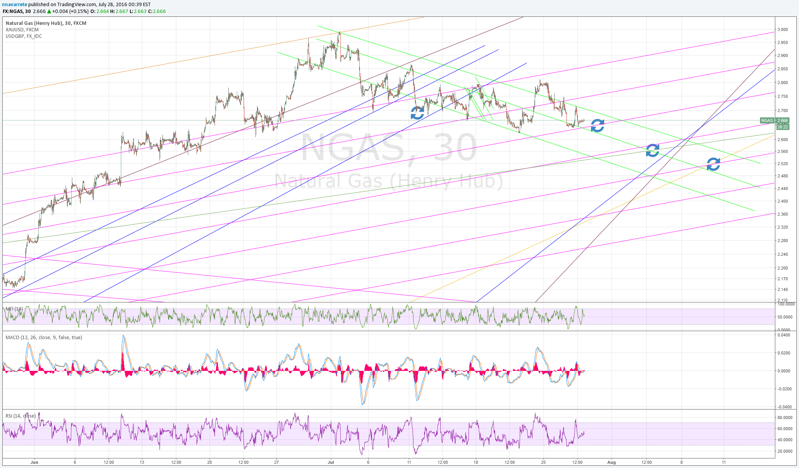Click the MACD (12, 26, close, 9, false, true) label
The width and height of the screenshot is (799, 468).
click(44, 337)
